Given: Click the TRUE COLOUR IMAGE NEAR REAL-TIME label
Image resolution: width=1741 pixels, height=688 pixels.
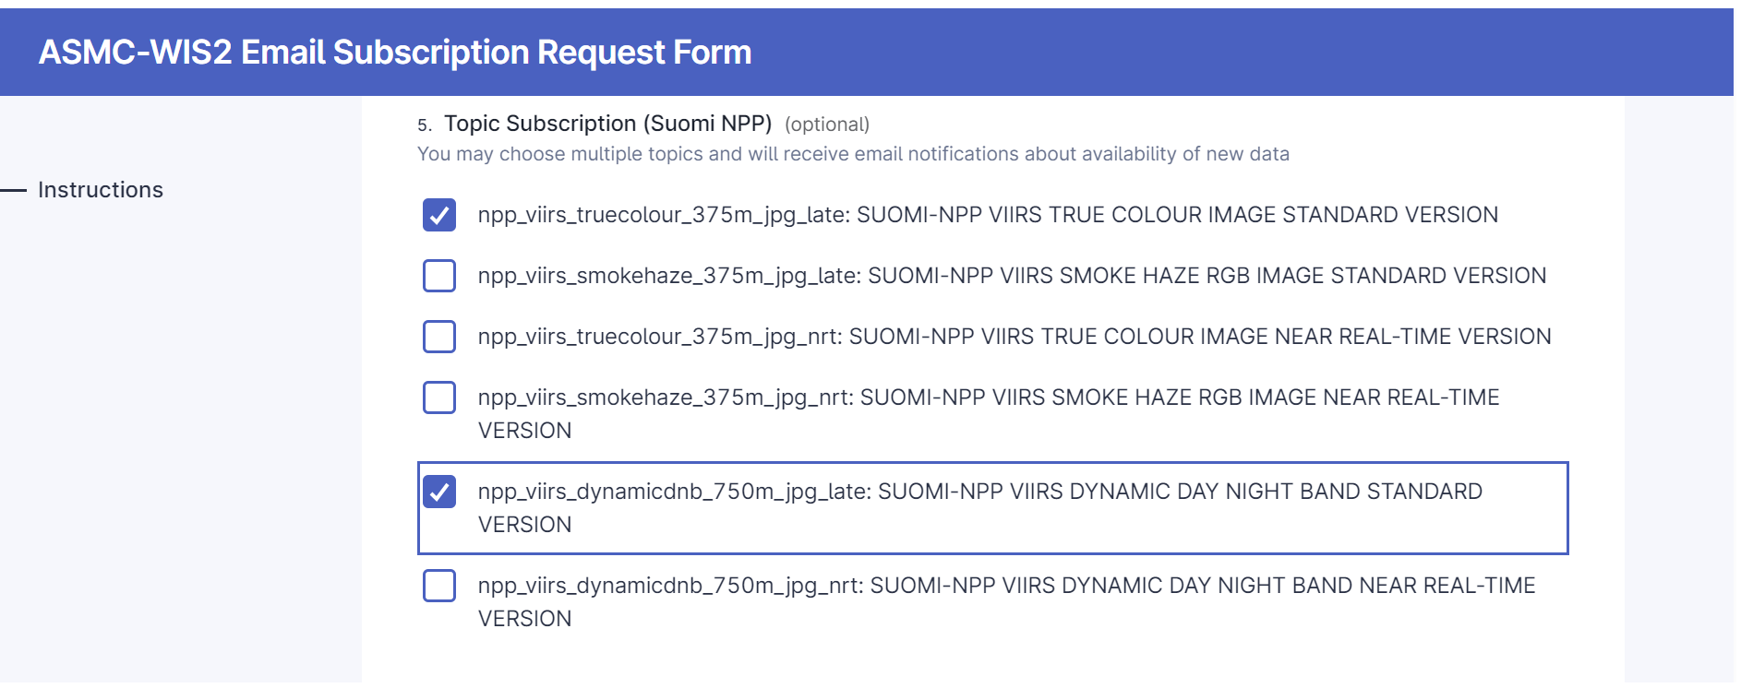Looking at the screenshot, I should [x=1015, y=337].
